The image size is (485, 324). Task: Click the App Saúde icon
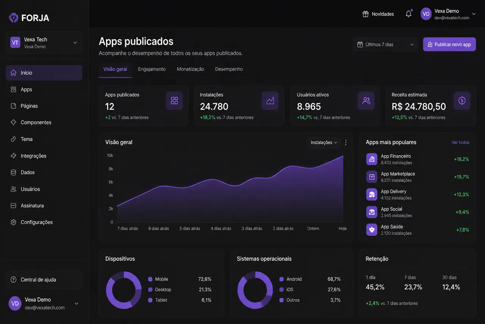tap(372, 230)
